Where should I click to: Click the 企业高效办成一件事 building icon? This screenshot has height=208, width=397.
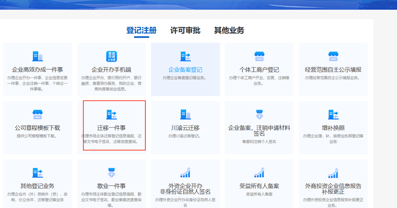38,56
